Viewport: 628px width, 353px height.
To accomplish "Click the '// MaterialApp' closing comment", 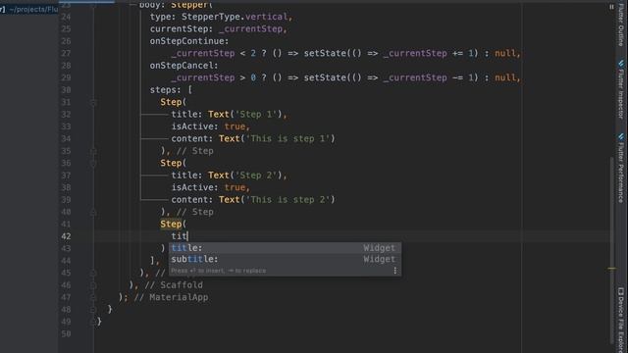I will 171,297.
